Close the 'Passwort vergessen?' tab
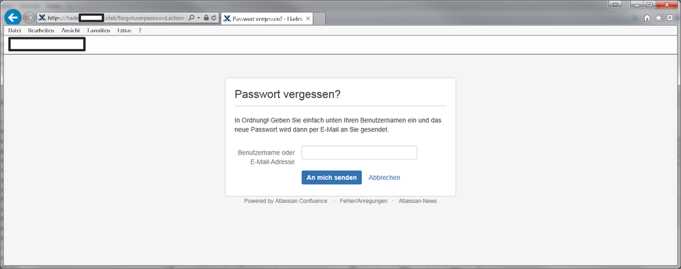The image size is (681, 269). (308, 18)
